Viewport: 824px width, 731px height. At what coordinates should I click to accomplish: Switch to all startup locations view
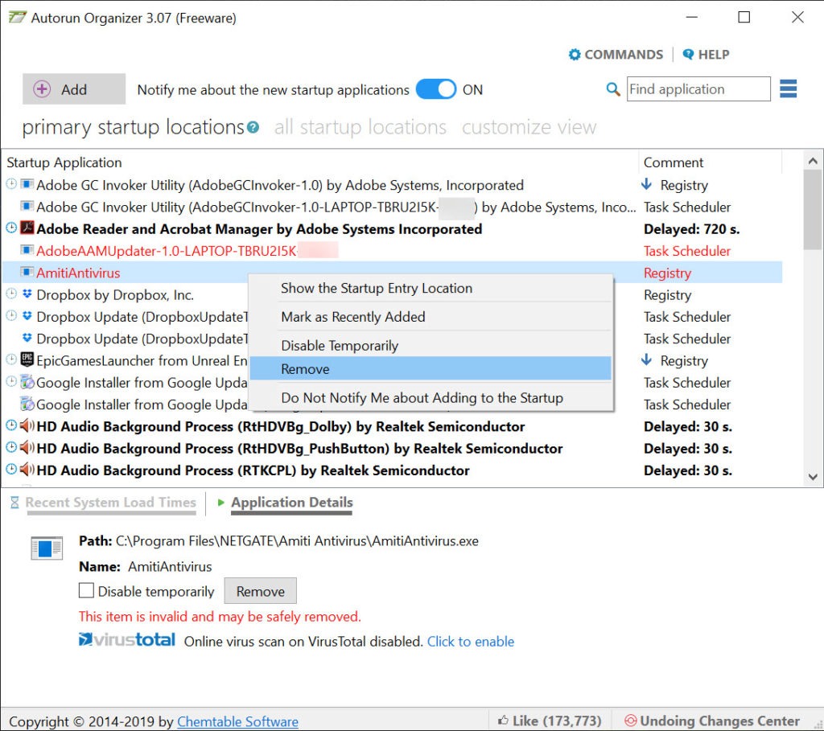coord(360,127)
